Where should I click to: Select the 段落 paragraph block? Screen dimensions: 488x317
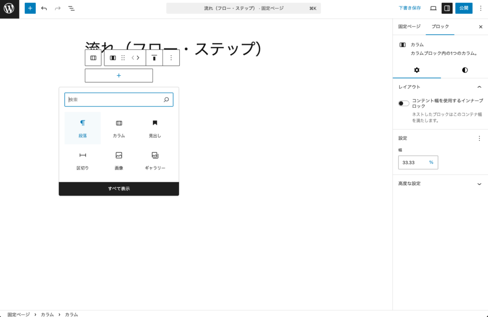[x=82, y=128]
